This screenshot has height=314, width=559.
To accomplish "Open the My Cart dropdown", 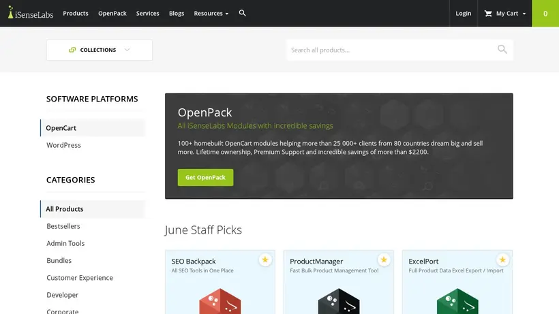I will point(505,13).
